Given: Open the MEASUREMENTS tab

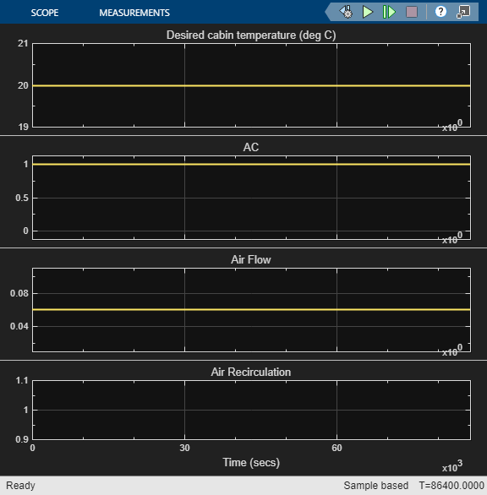Looking at the screenshot, I should (134, 13).
